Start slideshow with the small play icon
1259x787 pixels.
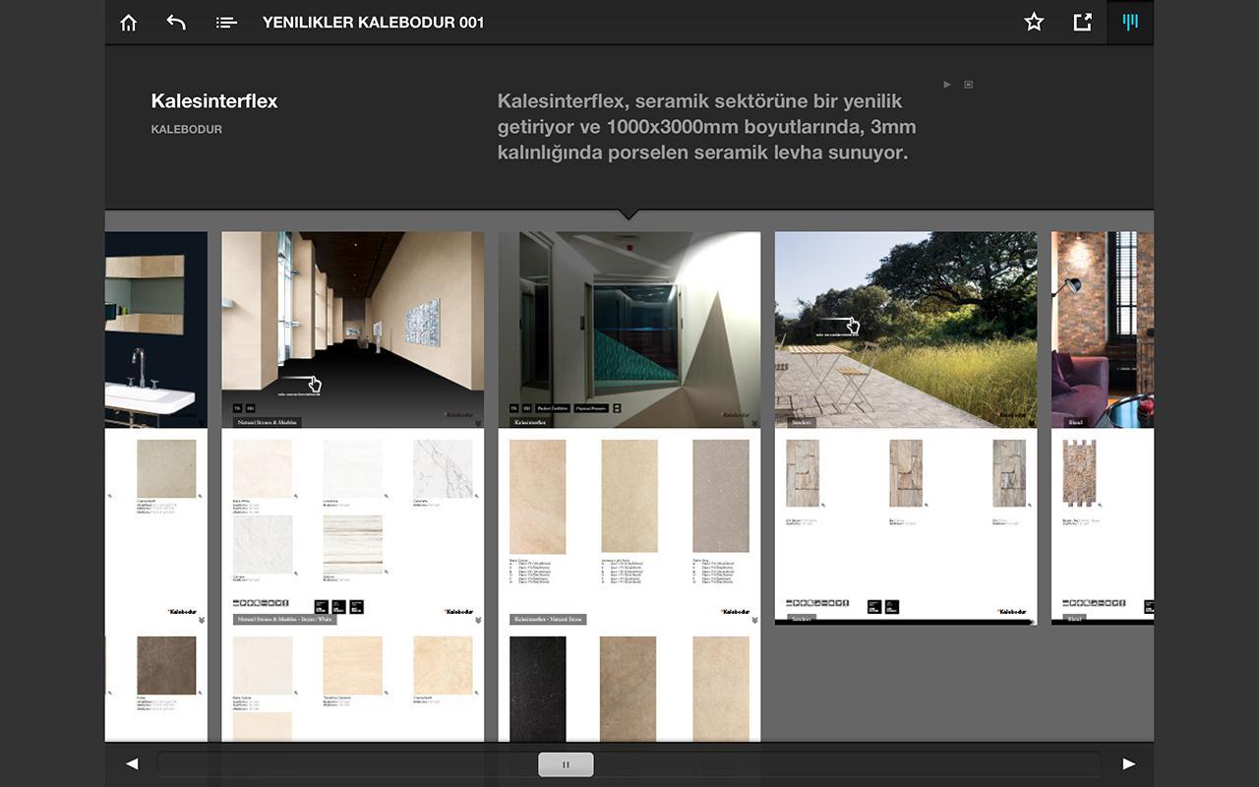point(947,85)
